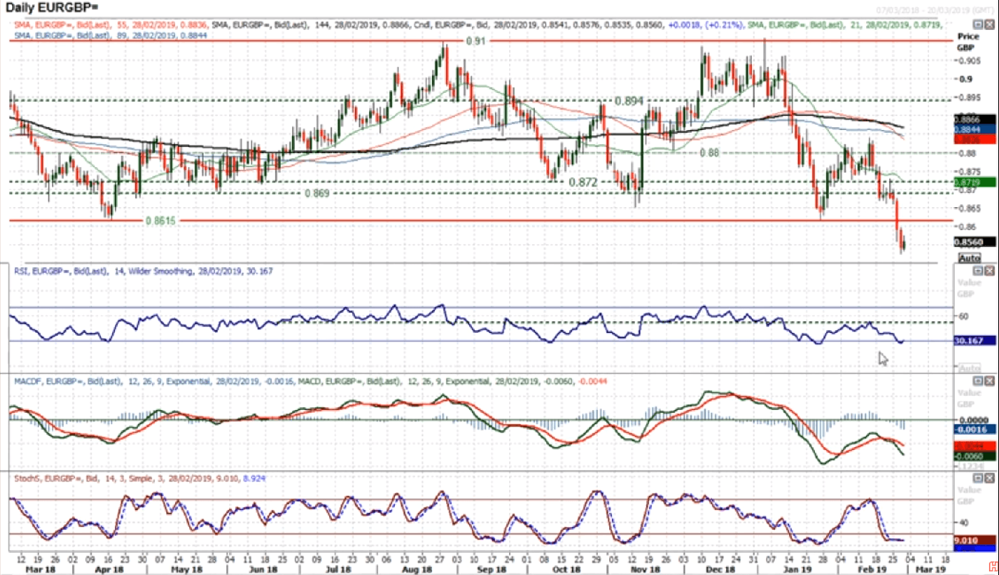
Task: Close the MACD indicator panel
Action: coord(988,382)
